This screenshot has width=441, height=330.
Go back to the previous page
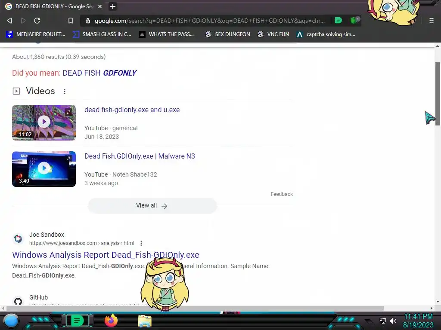9,21
